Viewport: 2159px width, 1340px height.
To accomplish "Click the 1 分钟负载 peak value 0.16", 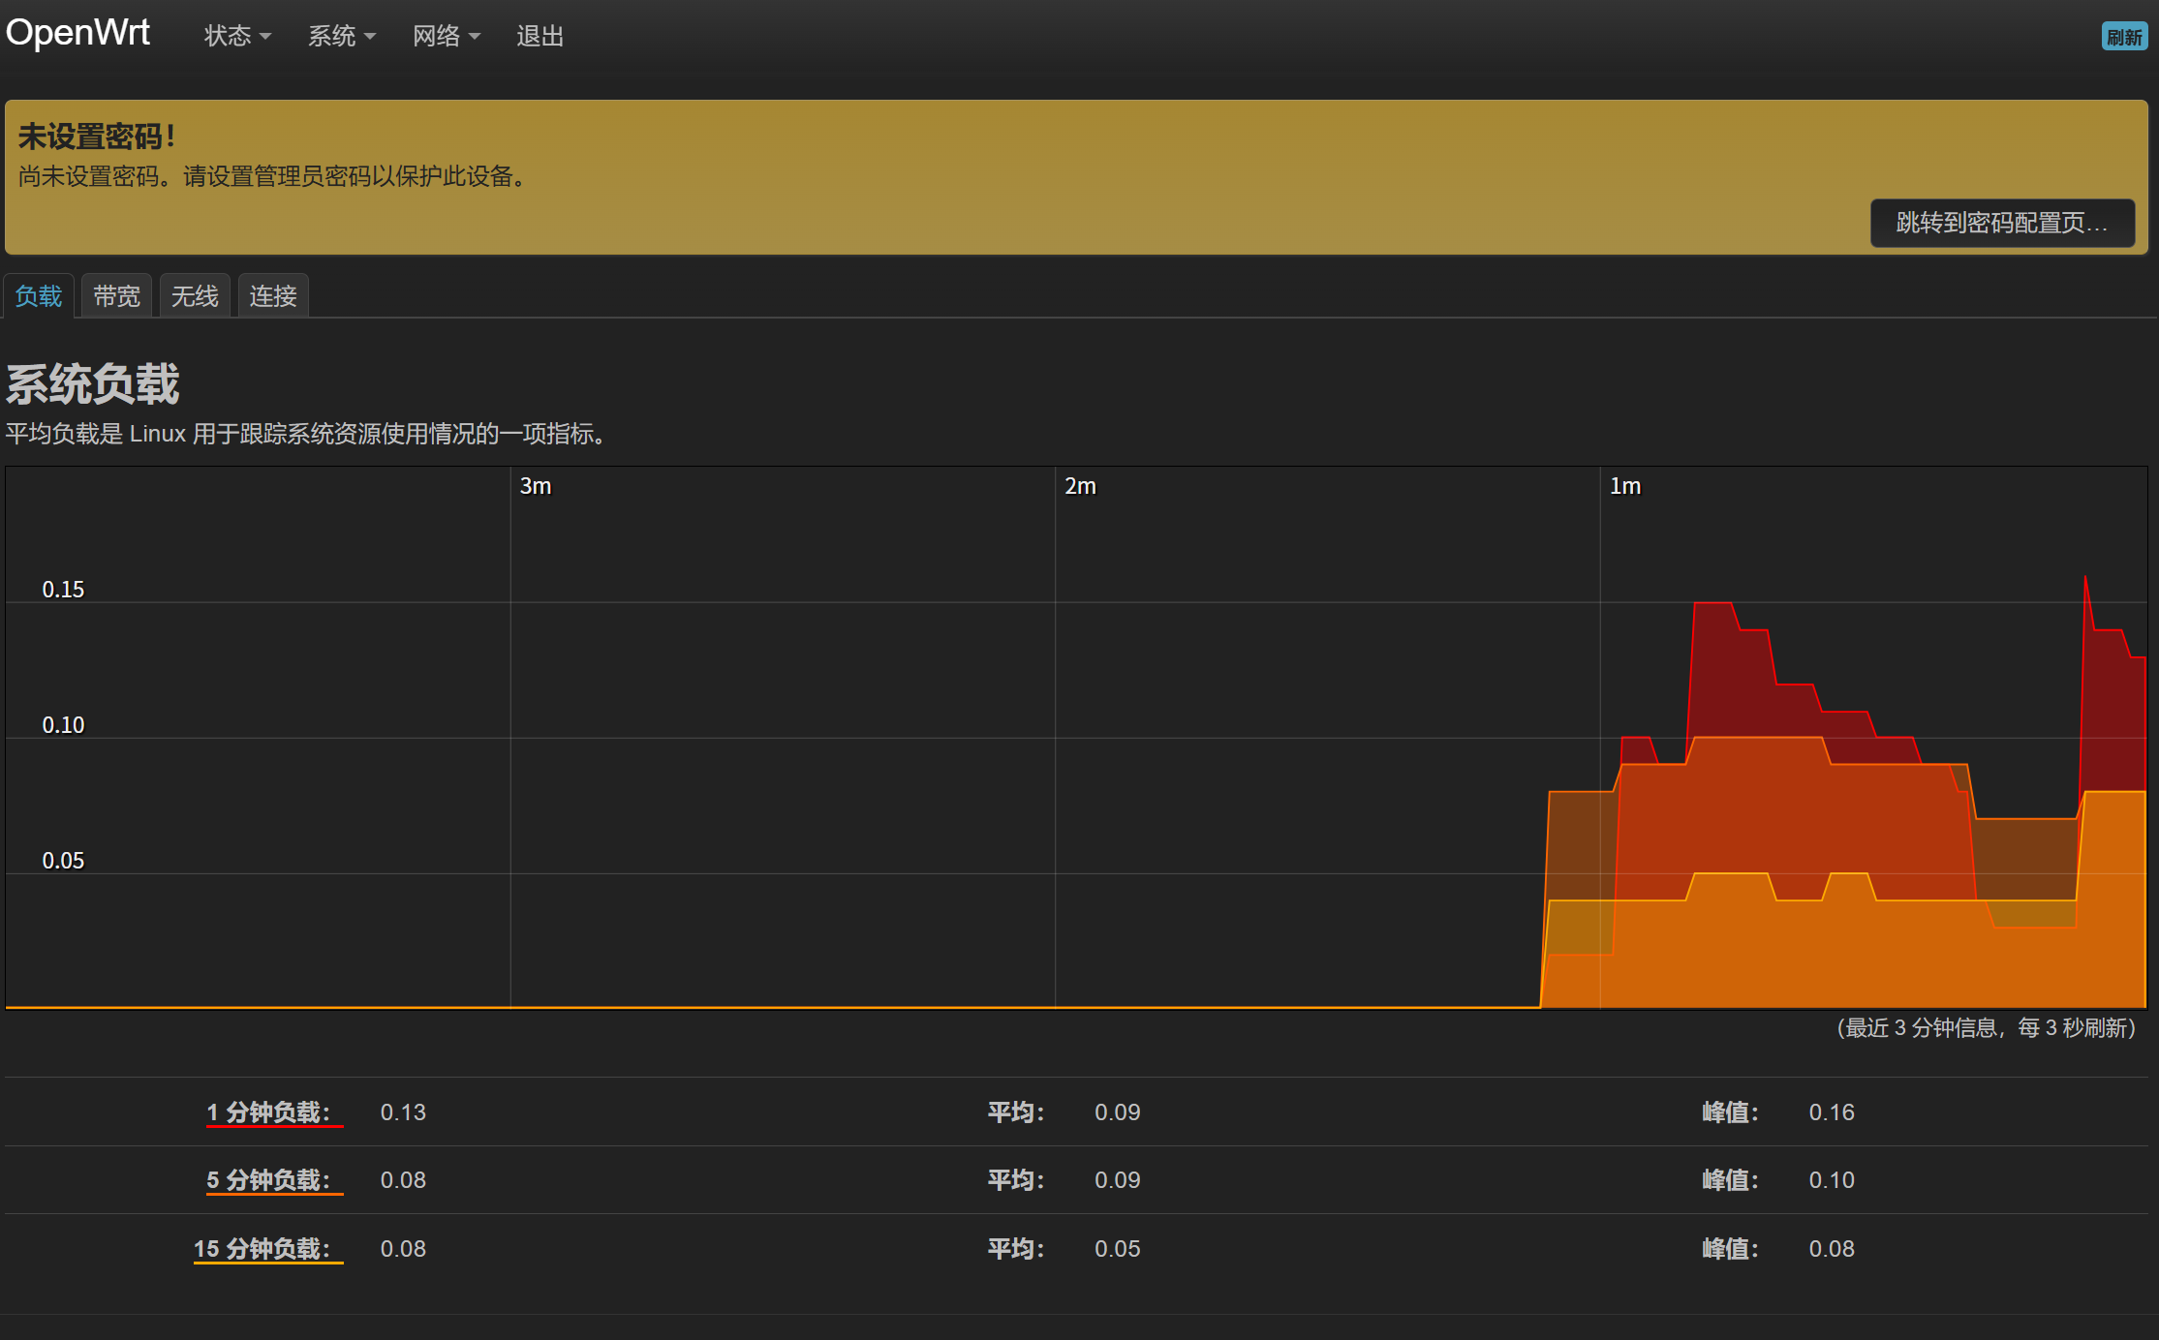I will point(1831,1112).
